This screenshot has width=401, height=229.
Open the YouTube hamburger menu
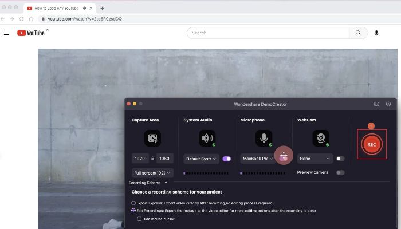pos(7,33)
